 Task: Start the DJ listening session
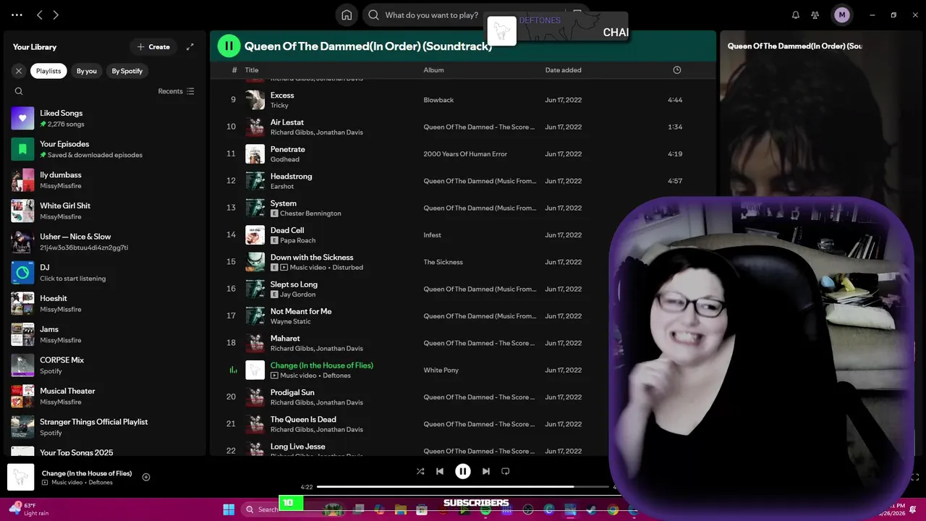click(x=106, y=273)
